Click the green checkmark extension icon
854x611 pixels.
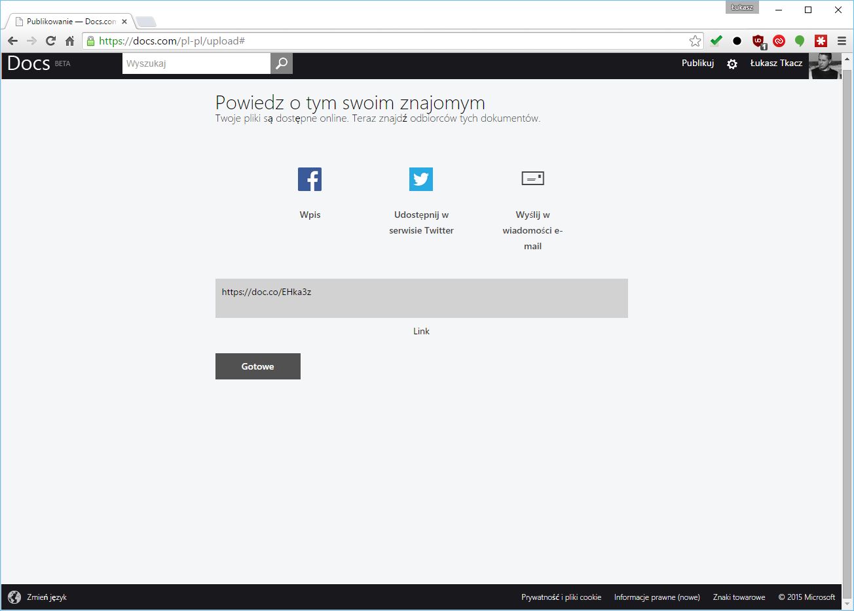tap(716, 41)
